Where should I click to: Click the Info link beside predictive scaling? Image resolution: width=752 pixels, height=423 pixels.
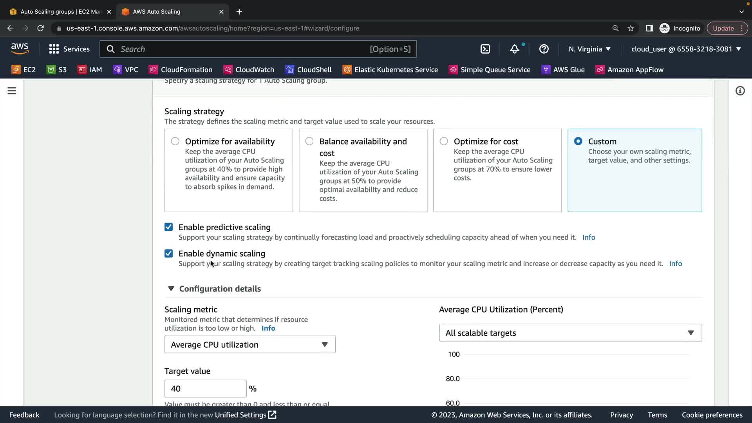(x=588, y=237)
